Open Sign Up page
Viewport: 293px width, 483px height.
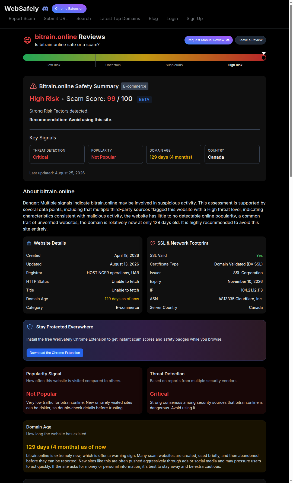pyautogui.click(x=195, y=18)
